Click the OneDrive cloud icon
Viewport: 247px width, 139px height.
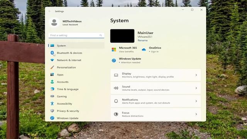tap(144, 50)
